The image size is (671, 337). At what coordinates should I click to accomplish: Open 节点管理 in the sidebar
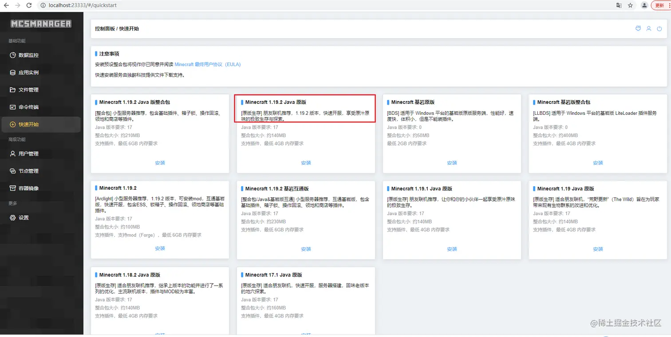tap(40, 171)
